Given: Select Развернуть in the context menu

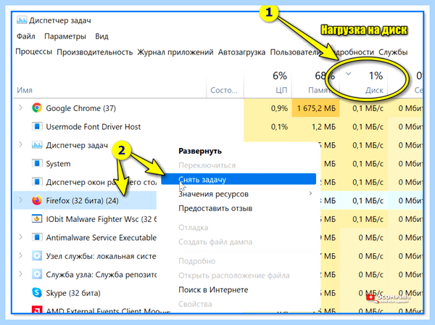Looking at the screenshot, I should pyautogui.click(x=200, y=151).
